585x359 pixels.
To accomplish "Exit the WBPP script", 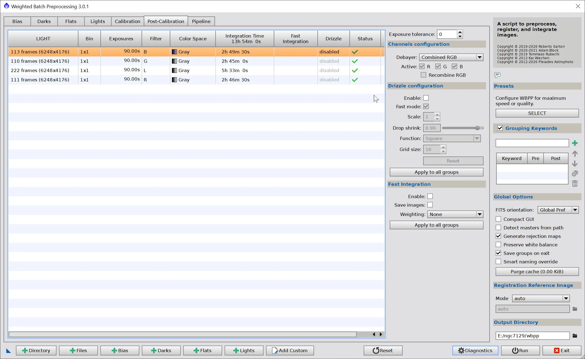I will (x=562, y=351).
